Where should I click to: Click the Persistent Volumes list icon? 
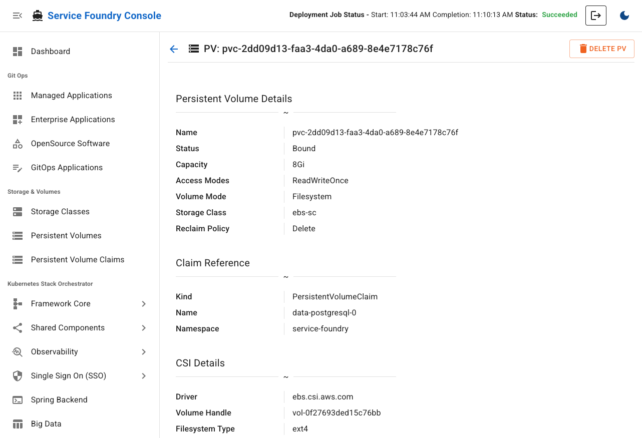tap(18, 235)
